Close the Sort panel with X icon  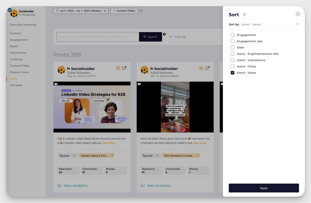click(298, 14)
